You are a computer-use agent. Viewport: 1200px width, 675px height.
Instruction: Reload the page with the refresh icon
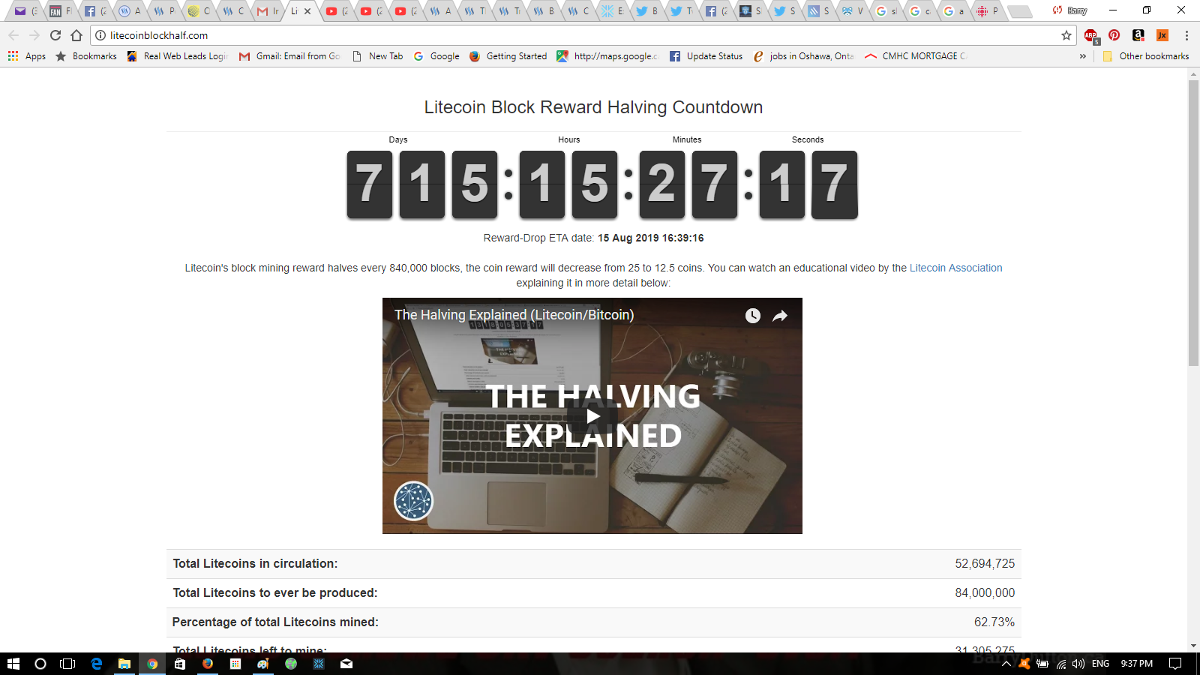[x=55, y=35]
